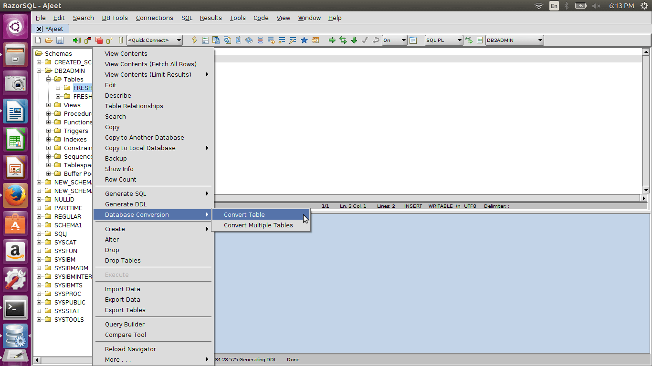Open the Terminal from the launcher

(x=15, y=308)
